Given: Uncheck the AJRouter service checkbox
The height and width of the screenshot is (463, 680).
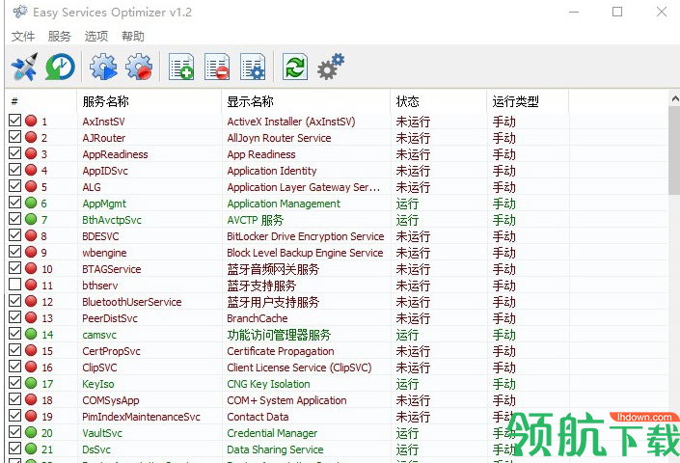Looking at the screenshot, I should tap(14, 137).
